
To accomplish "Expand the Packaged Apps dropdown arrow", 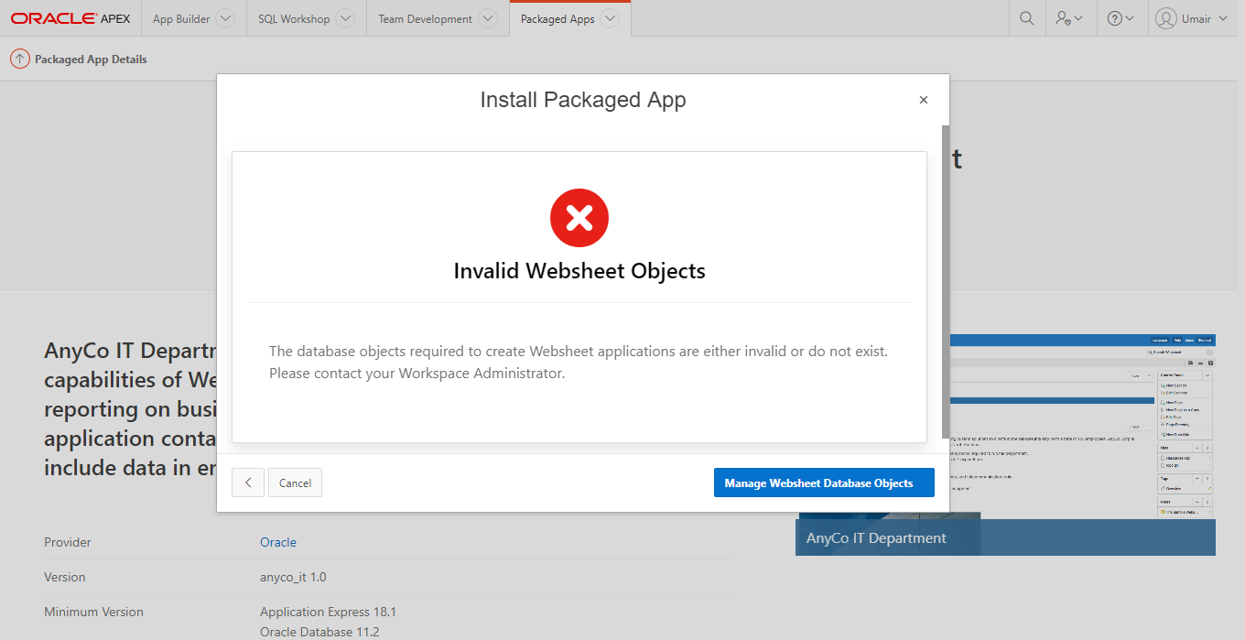I will click(x=610, y=18).
